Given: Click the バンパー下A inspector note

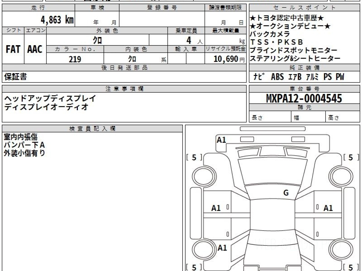Looking at the screenshot, I should (x=24, y=145).
